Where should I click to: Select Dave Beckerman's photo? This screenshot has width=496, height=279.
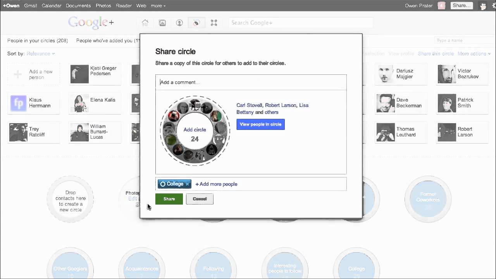pyautogui.click(x=386, y=103)
